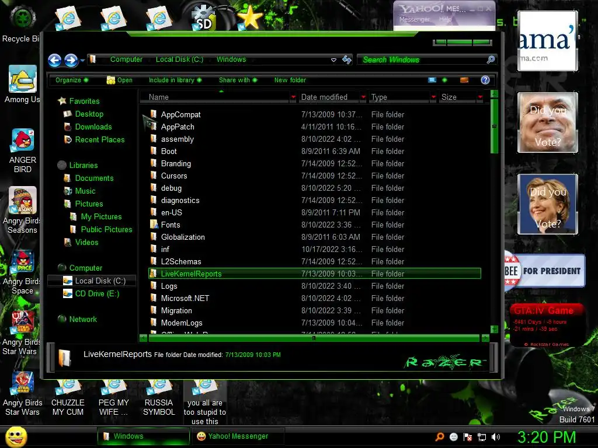Select Local Disk (C:) in the breadcrumb
This screenshot has height=448, width=598.
(179, 60)
